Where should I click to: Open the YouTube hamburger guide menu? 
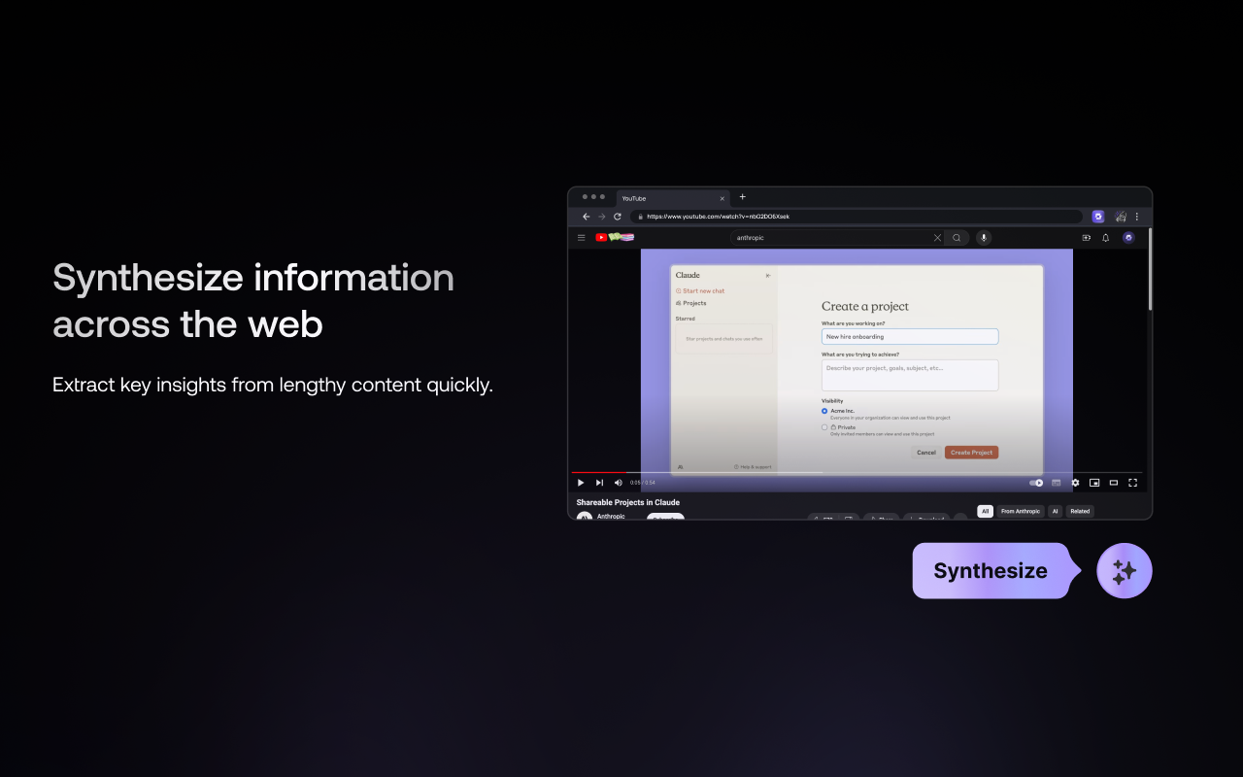click(582, 237)
